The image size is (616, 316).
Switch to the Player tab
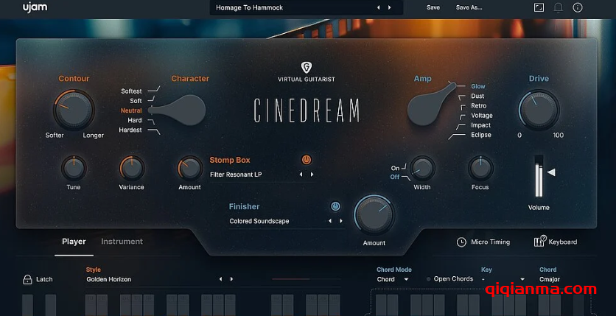[x=74, y=242]
